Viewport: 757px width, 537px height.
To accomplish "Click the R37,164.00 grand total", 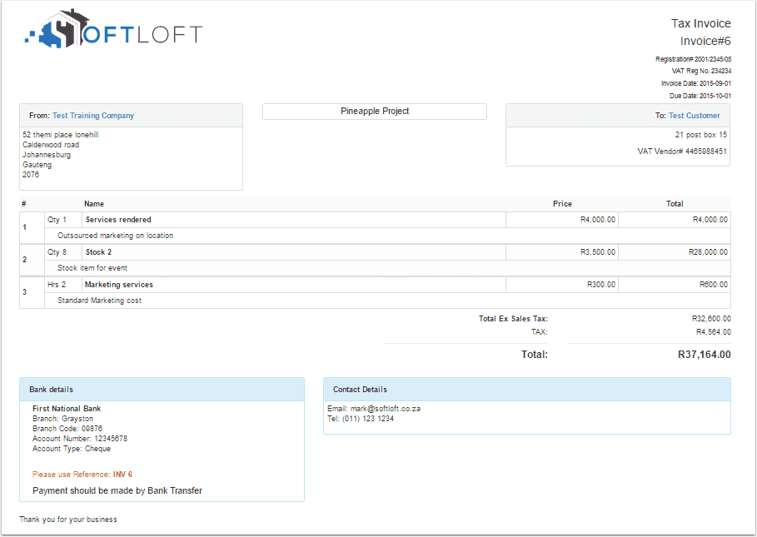I will (704, 354).
